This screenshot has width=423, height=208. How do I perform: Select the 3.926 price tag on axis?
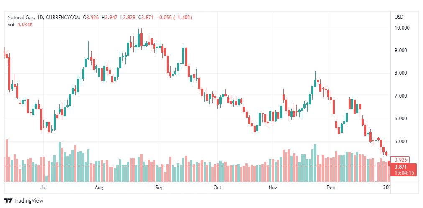[x=401, y=160]
